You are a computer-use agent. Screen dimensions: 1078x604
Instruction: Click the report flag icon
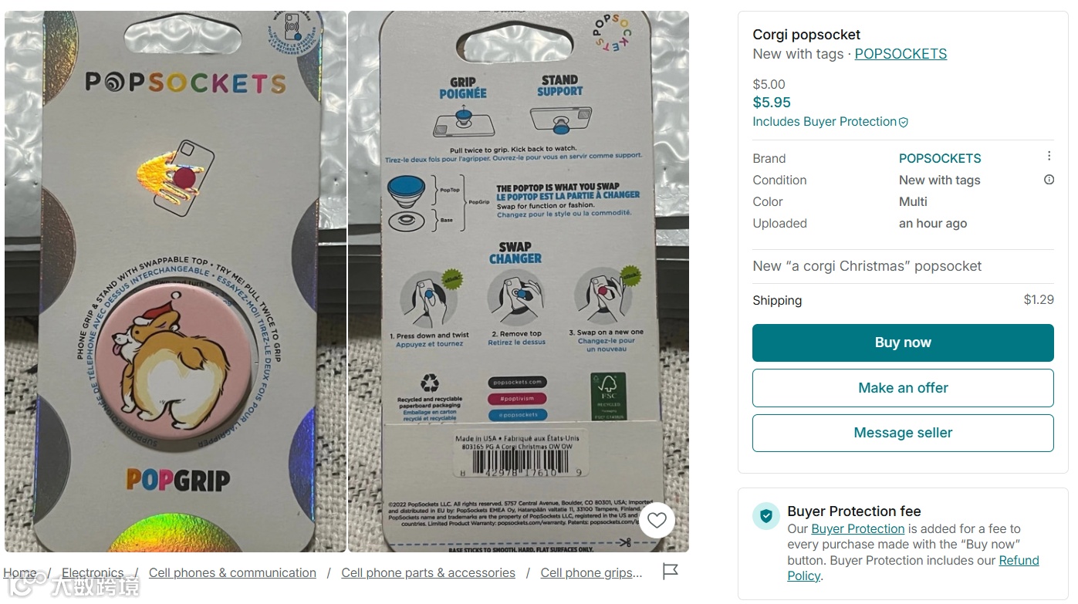671,572
